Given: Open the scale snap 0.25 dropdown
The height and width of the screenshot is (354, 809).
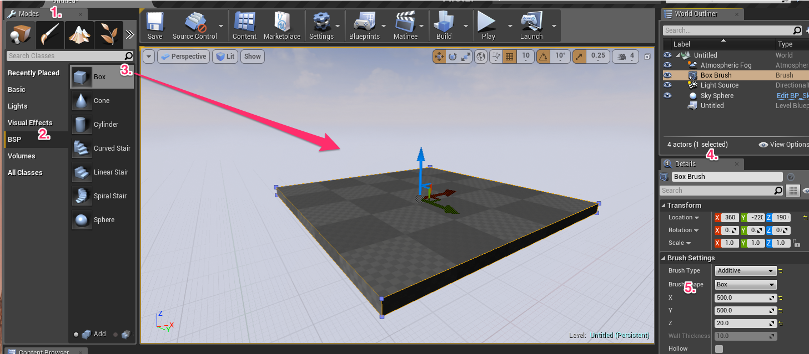Looking at the screenshot, I should (598, 56).
